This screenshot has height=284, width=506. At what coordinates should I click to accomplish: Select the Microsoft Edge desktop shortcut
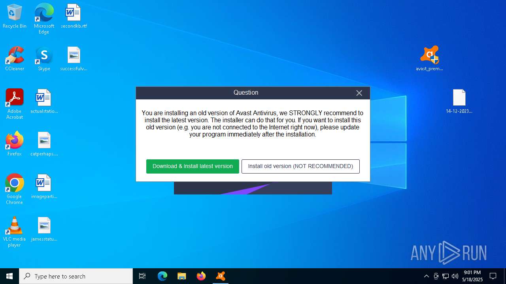(x=44, y=19)
